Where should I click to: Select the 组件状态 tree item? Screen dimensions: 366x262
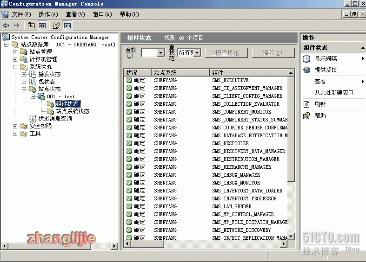coord(68,104)
